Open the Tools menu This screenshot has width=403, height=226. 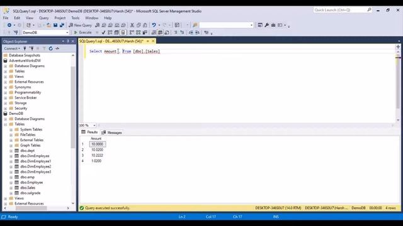pos(76,18)
